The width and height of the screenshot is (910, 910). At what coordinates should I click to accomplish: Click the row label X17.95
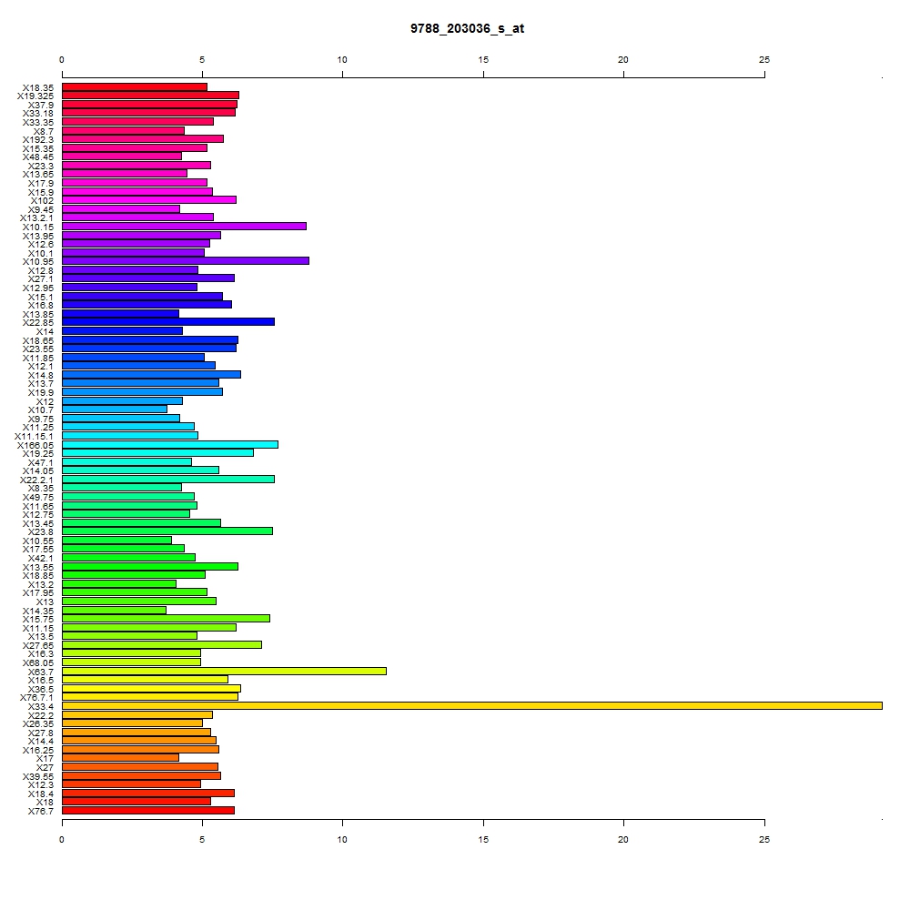point(38,592)
